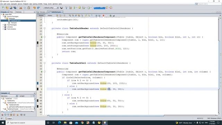Open the Window menu
222x125 pixels.
(x=55, y=4)
